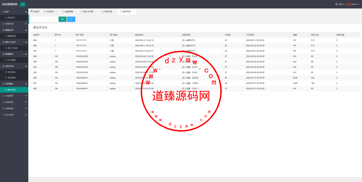
Task: Close the 数据查看 tab
Action: (75, 12)
